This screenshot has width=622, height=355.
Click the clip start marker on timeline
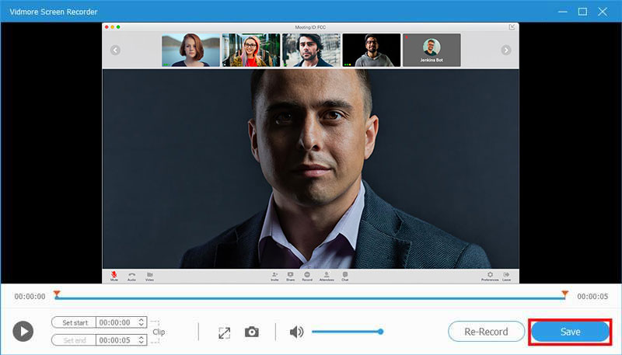click(56, 294)
